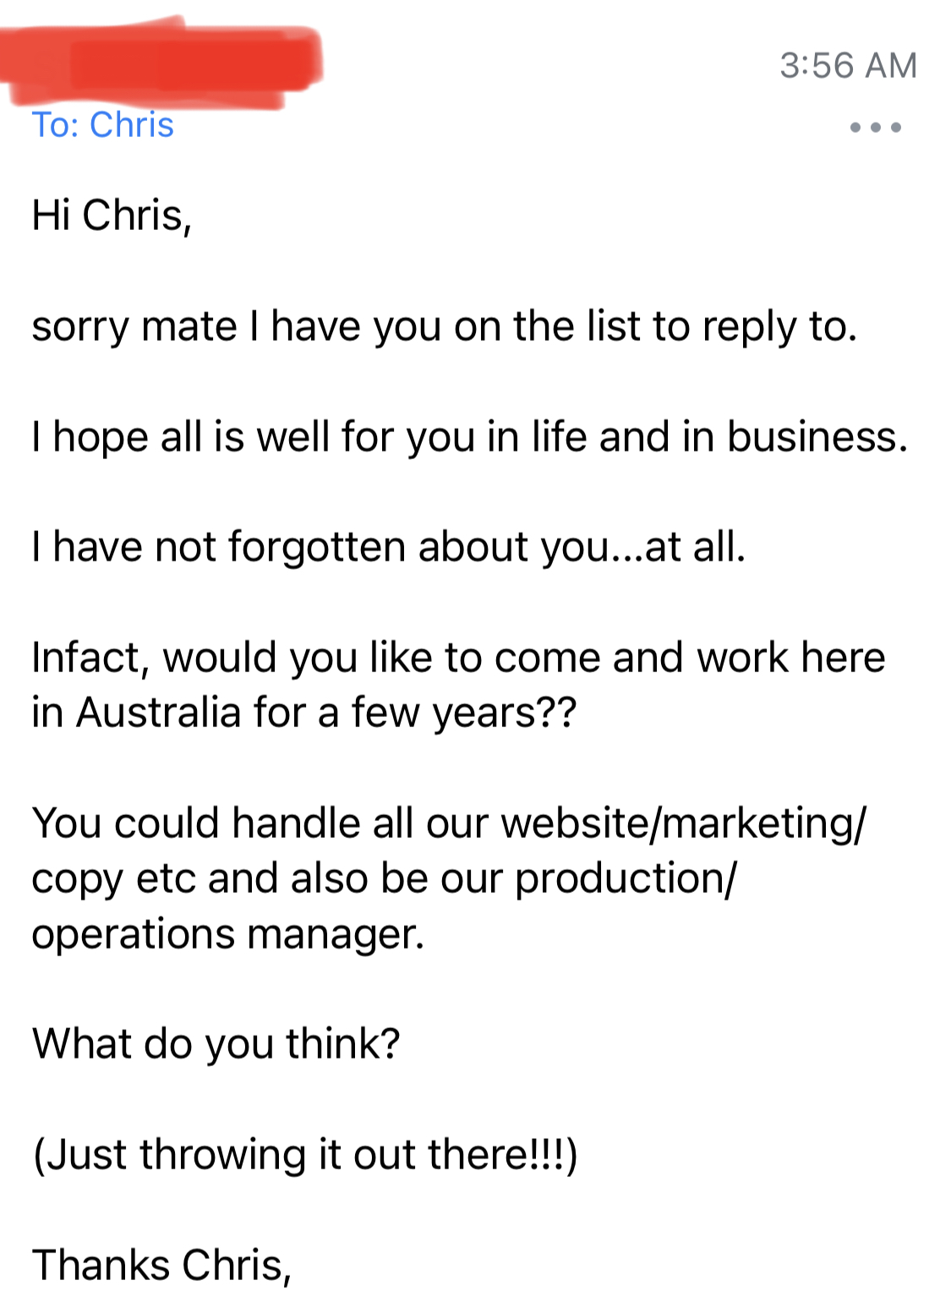
Task: Tap the word "business" in the message
Action: tap(817, 437)
